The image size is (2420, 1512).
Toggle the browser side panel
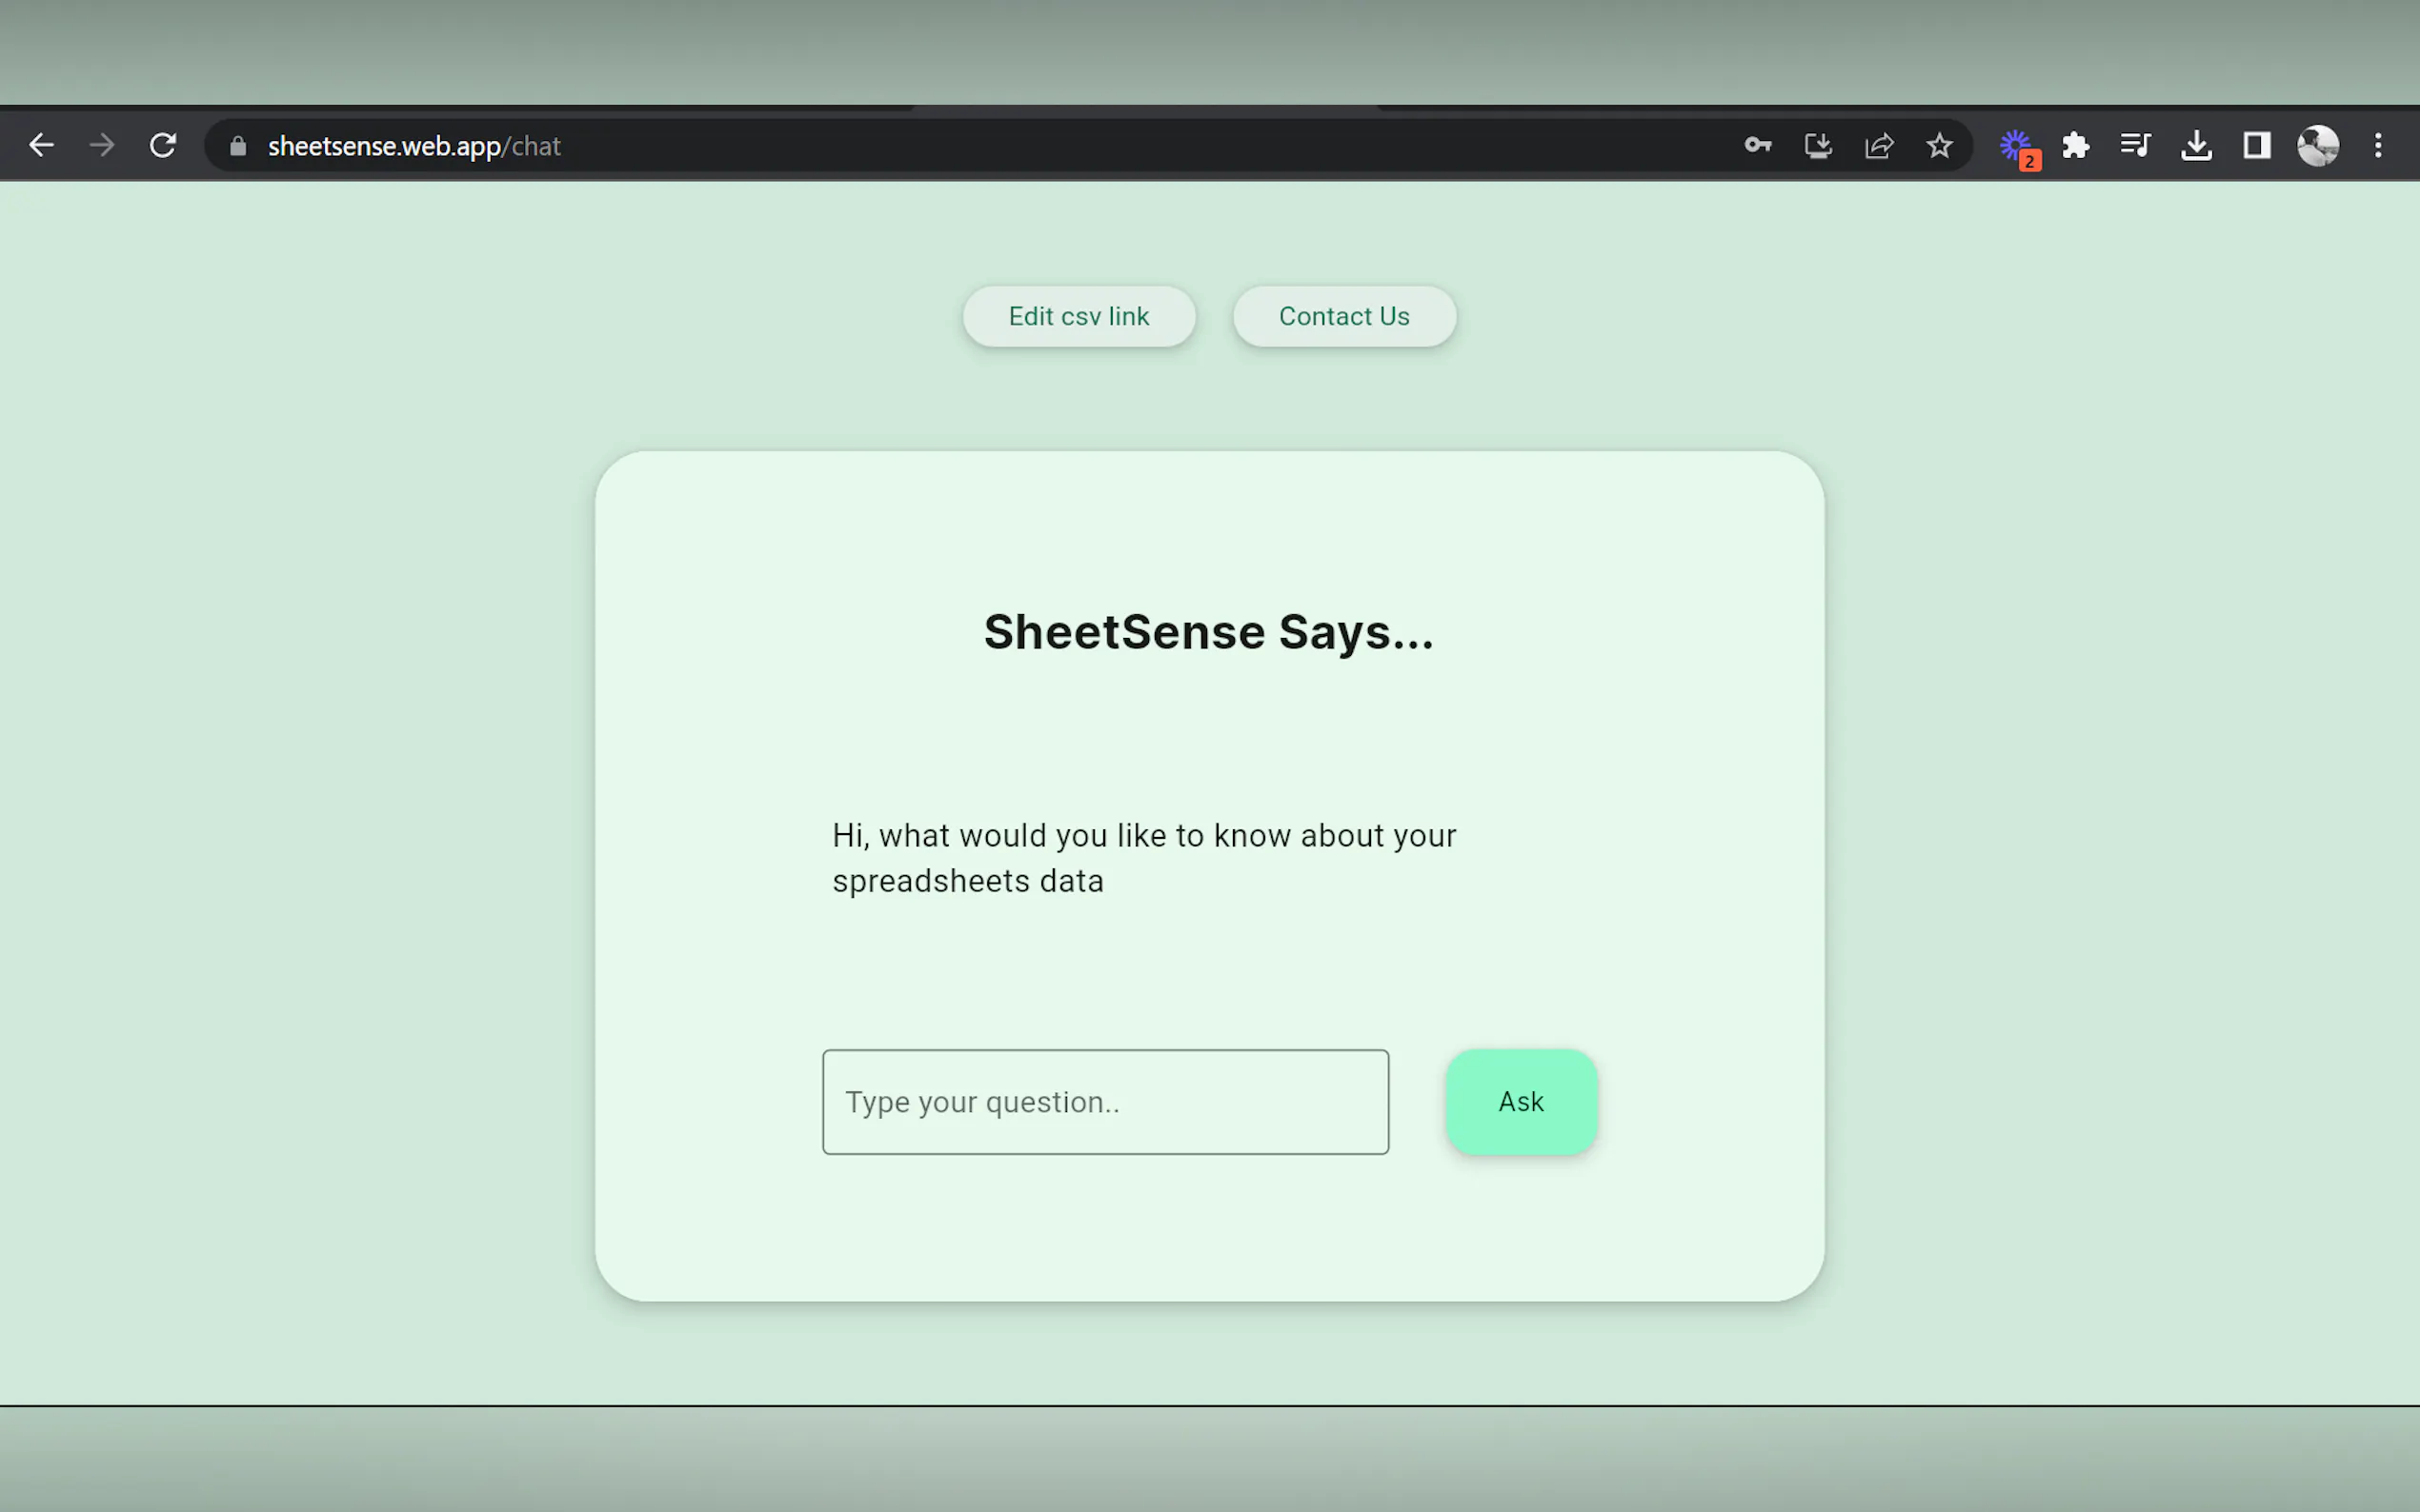pyautogui.click(x=2256, y=146)
